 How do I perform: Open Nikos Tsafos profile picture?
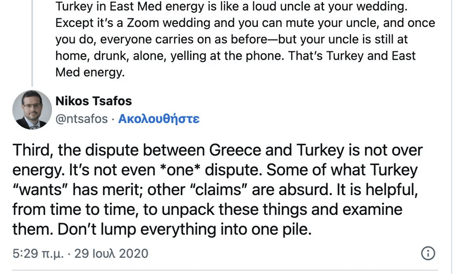(32, 110)
